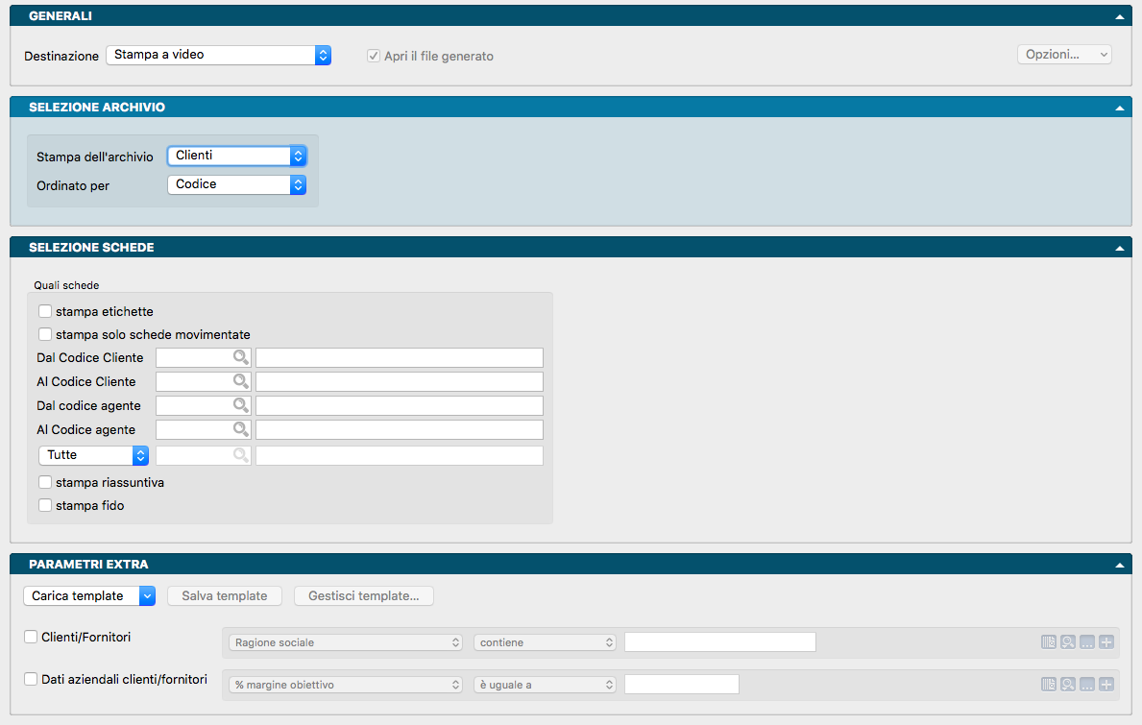The image size is (1142, 725).
Task: Check the stampa fido option
Action: [45, 506]
